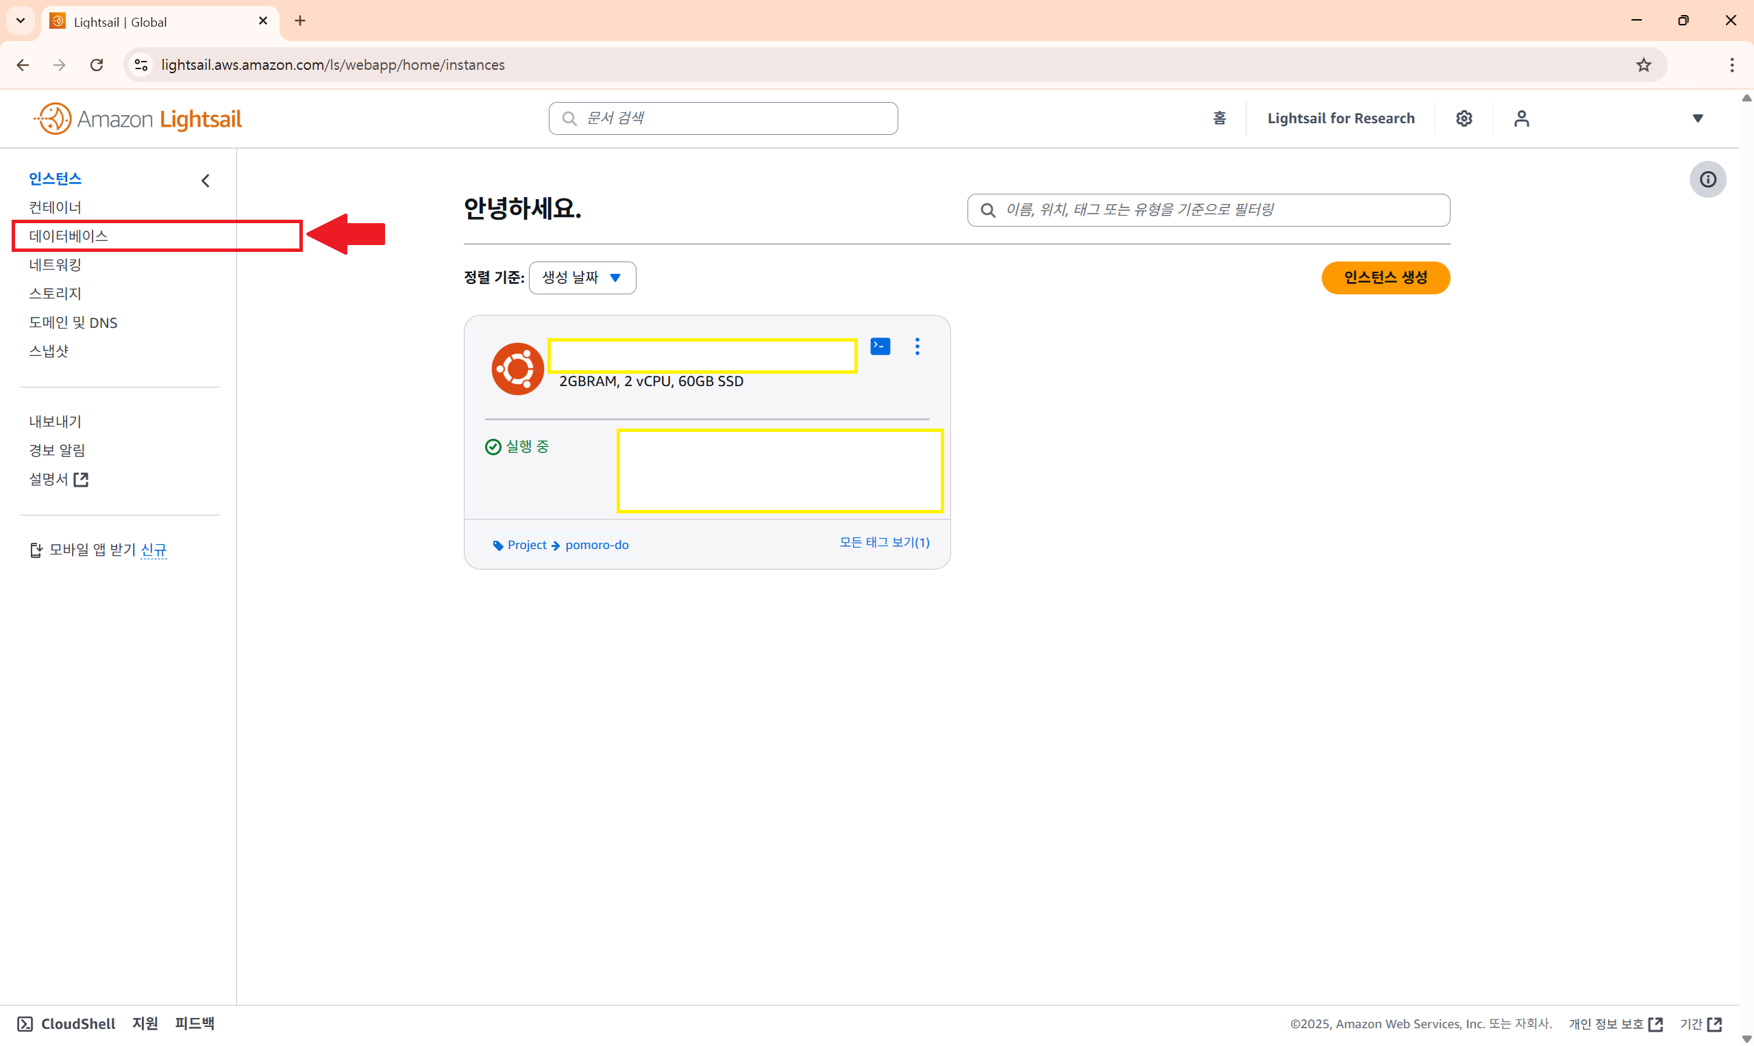Bookmark this page with star icon
This screenshot has width=1754, height=1046.
tap(1643, 65)
